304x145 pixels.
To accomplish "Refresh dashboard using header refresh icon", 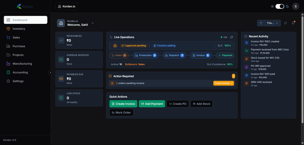I will tap(286, 23).
